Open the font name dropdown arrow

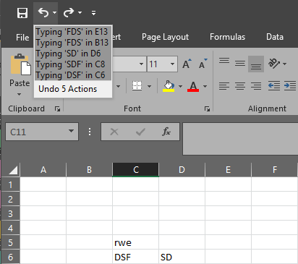click(x=141, y=64)
